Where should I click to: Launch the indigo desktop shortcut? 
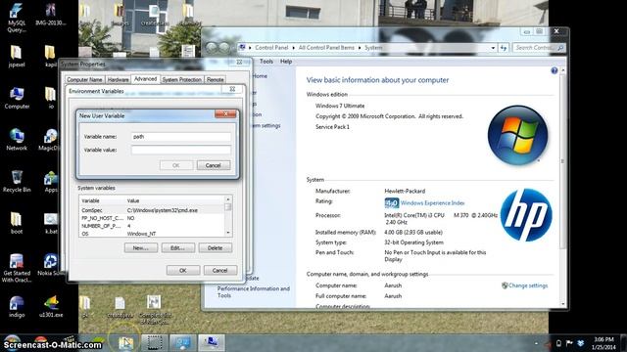(17, 306)
